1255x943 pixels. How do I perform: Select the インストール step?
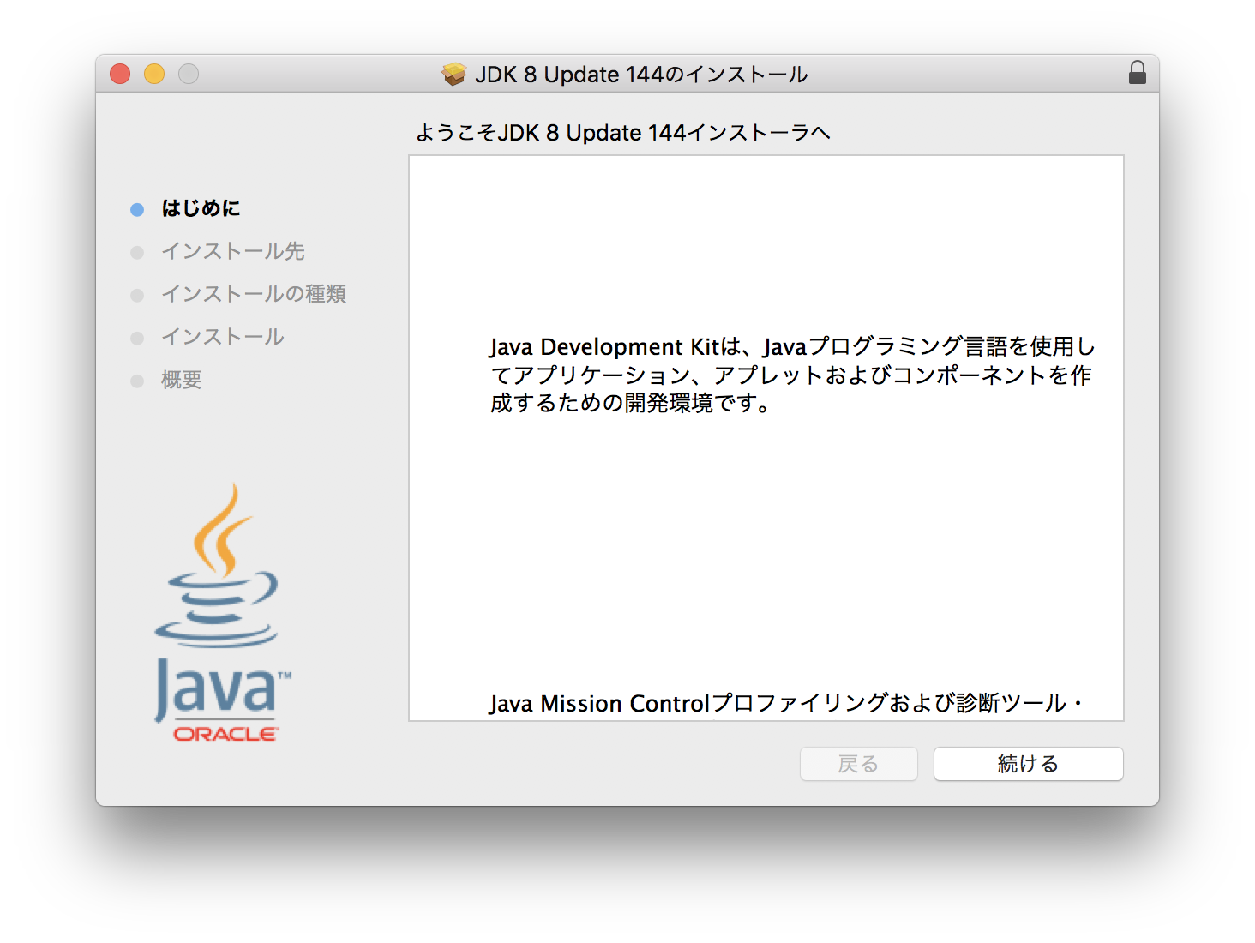(222, 337)
